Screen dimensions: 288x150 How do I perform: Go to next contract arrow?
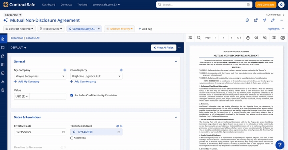(x=284, y=14)
